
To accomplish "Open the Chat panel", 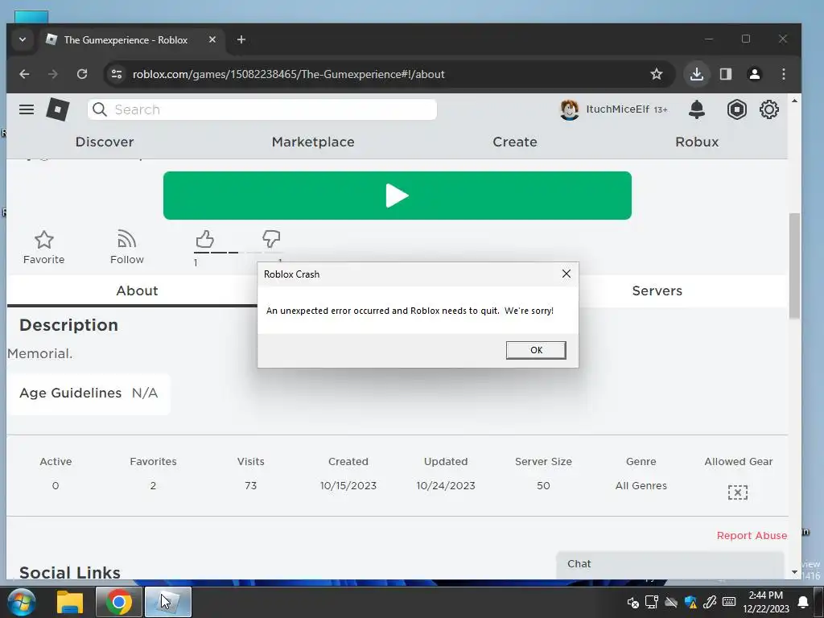I will pos(670,564).
